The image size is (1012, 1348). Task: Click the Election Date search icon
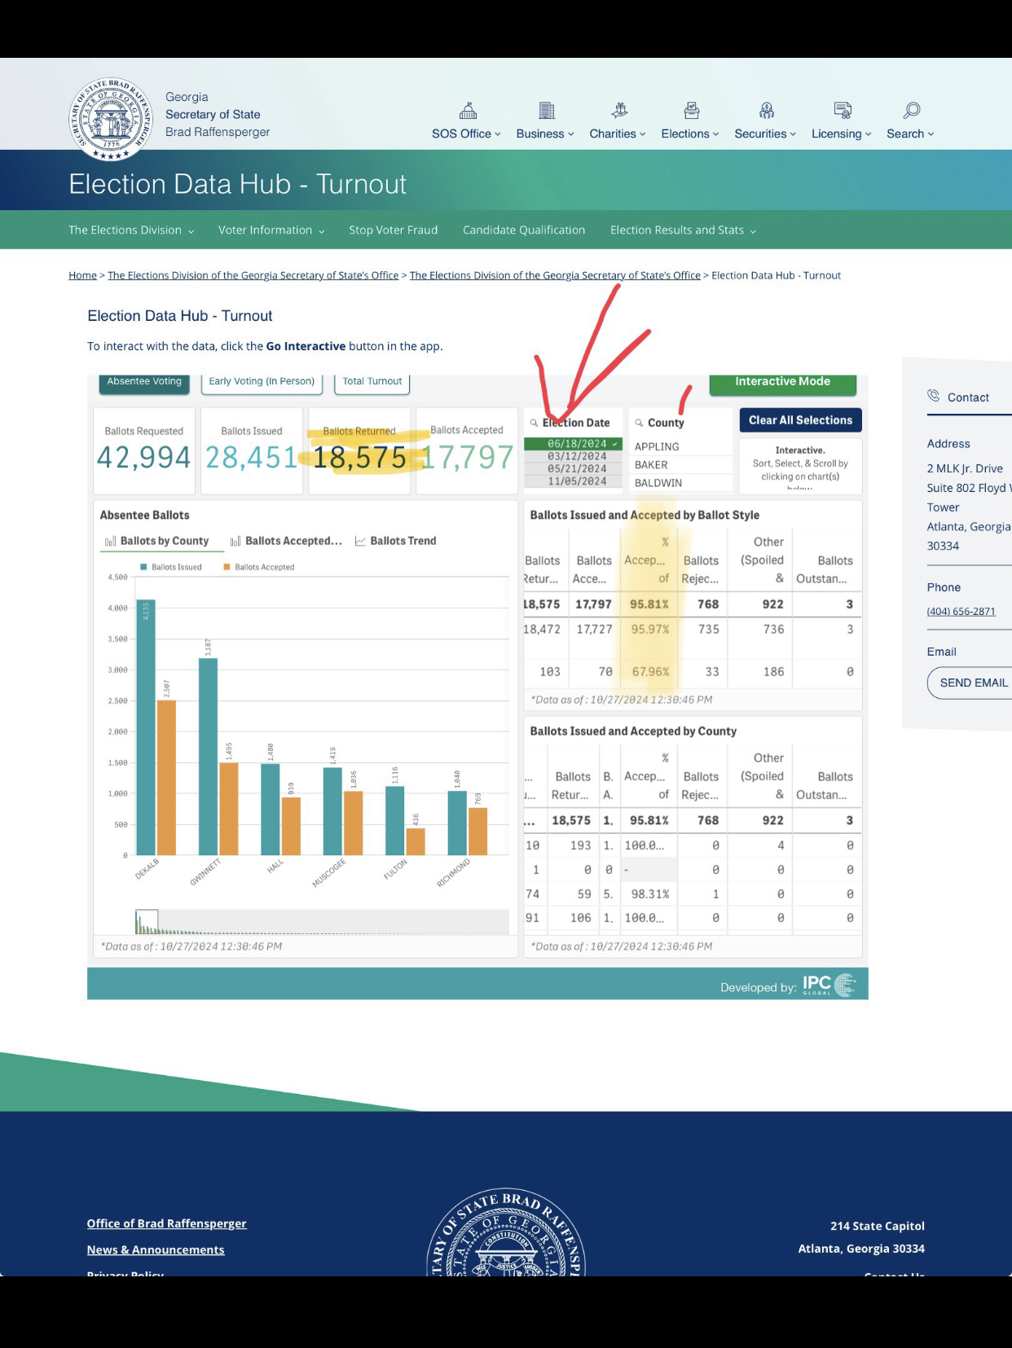pos(534,423)
